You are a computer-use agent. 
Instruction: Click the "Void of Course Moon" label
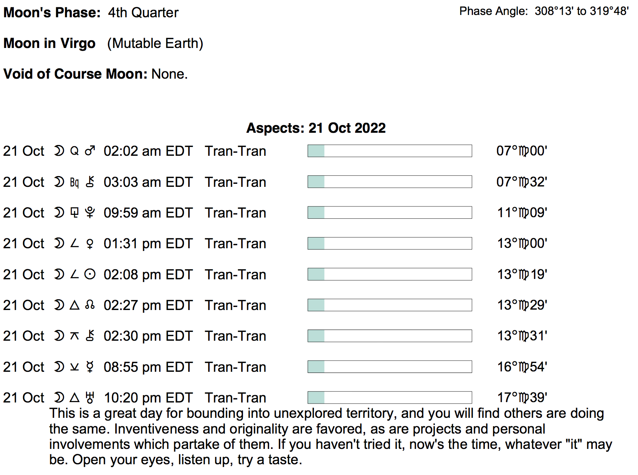coord(75,74)
